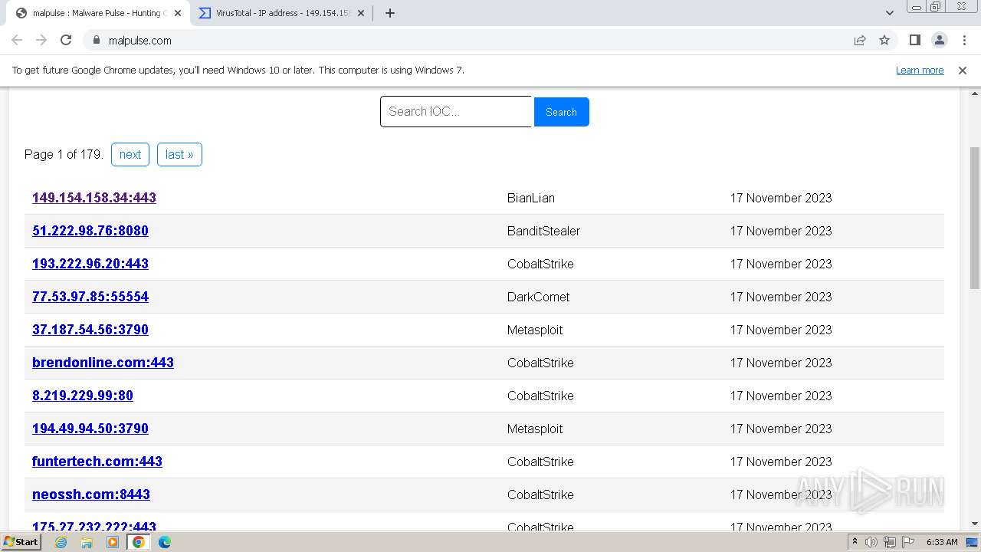Go to the next page of results

point(130,154)
